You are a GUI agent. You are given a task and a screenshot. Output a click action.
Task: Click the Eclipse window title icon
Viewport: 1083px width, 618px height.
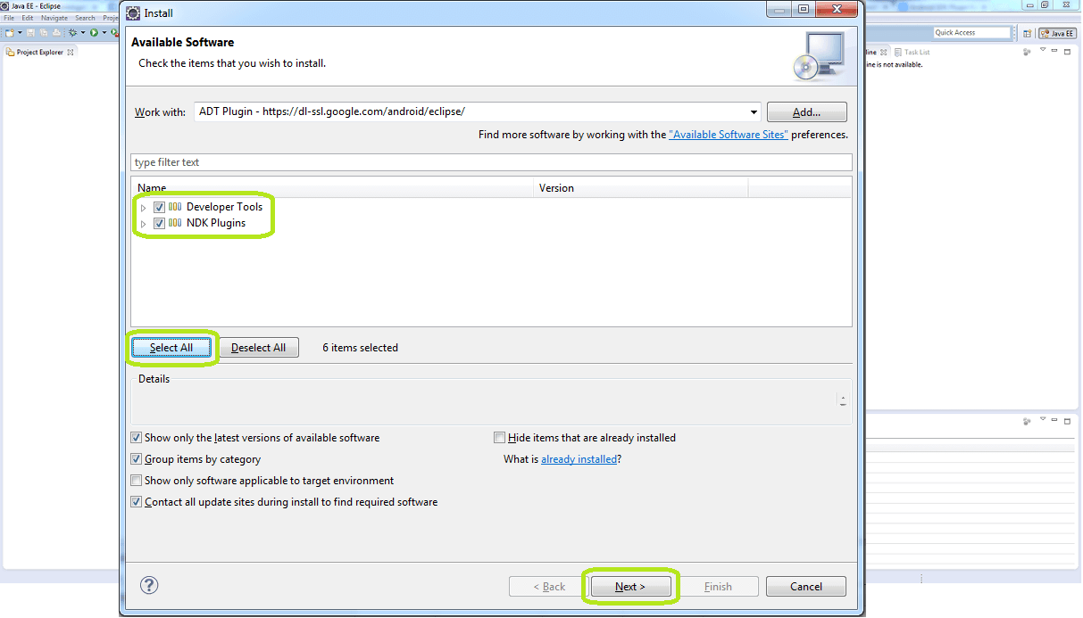(x=4, y=5)
